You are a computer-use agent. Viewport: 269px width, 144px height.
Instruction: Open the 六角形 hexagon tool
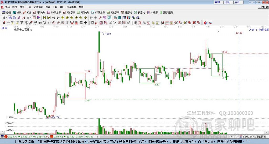pyautogui.click(x=152, y=13)
